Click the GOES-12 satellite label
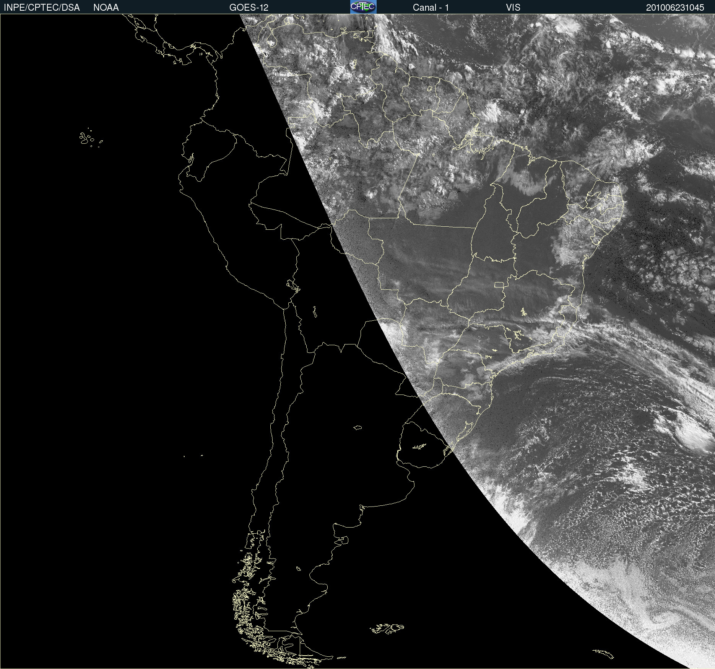Viewport: 715px width, 669px height. coord(249,8)
